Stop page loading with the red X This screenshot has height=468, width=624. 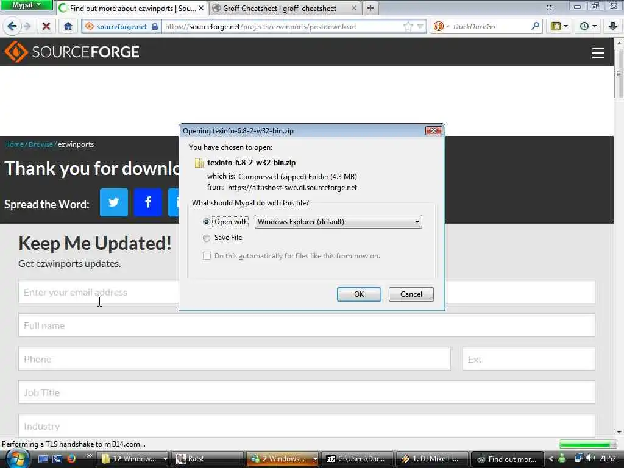pos(46,26)
